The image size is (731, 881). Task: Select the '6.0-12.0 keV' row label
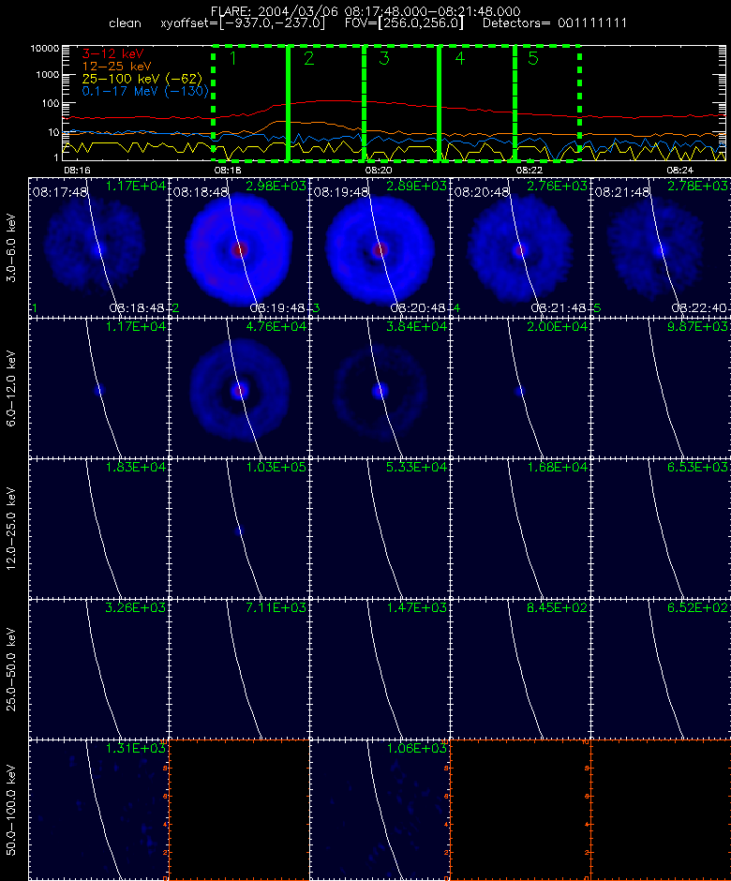(x=11, y=388)
